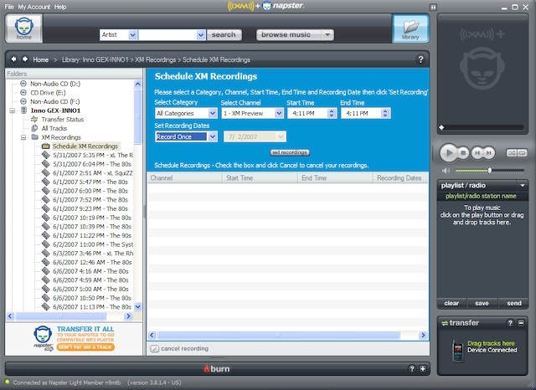Open the Help menu
This screenshot has width=536, height=390.
click(60, 7)
